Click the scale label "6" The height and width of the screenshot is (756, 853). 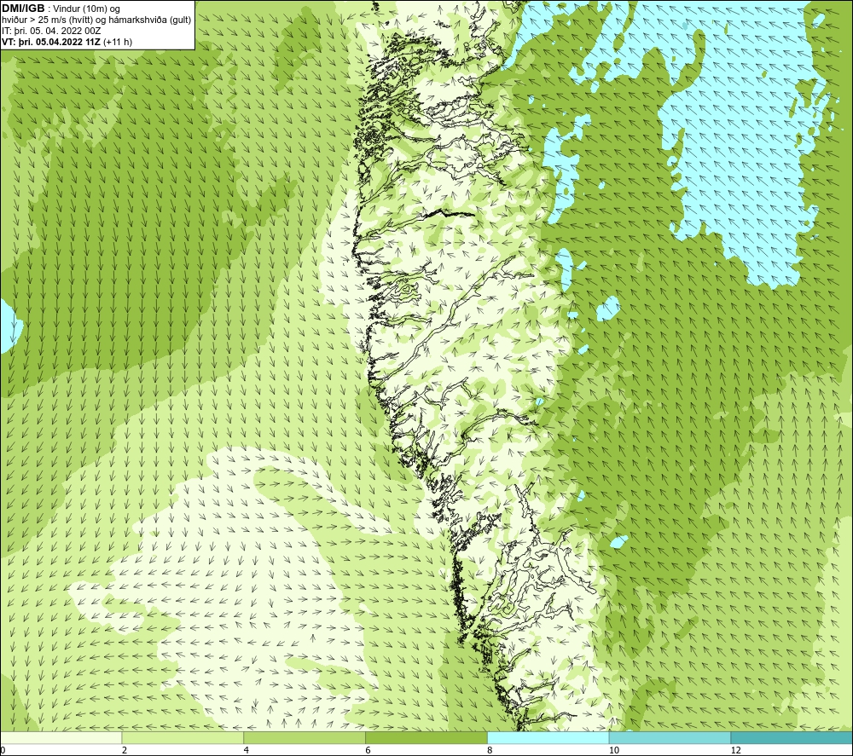tap(368, 750)
